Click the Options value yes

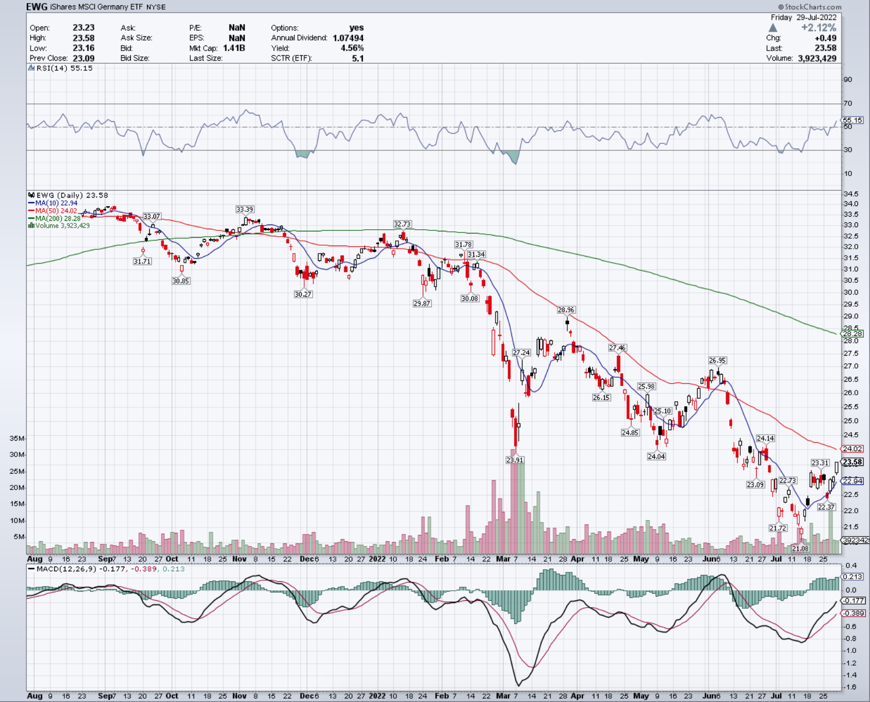(x=356, y=27)
